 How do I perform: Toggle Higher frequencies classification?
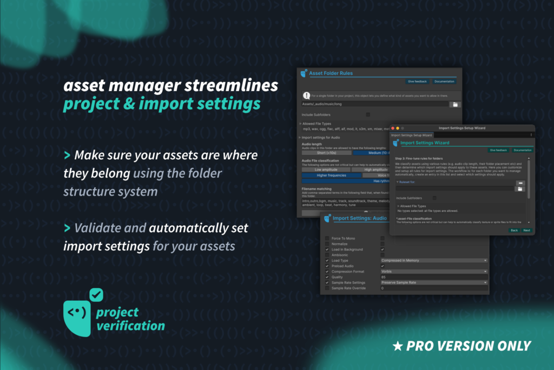(332, 175)
